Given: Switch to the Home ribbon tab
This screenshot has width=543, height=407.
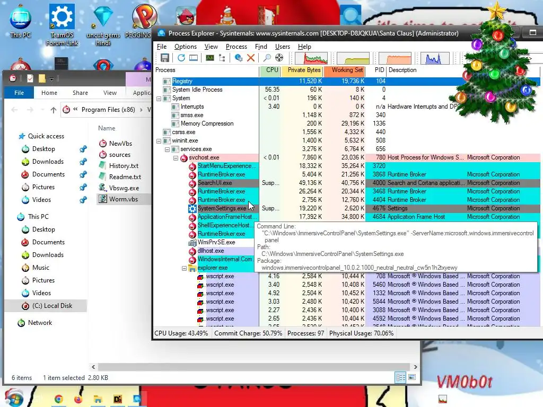Looking at the screenshot, I should tap(49, 93).
